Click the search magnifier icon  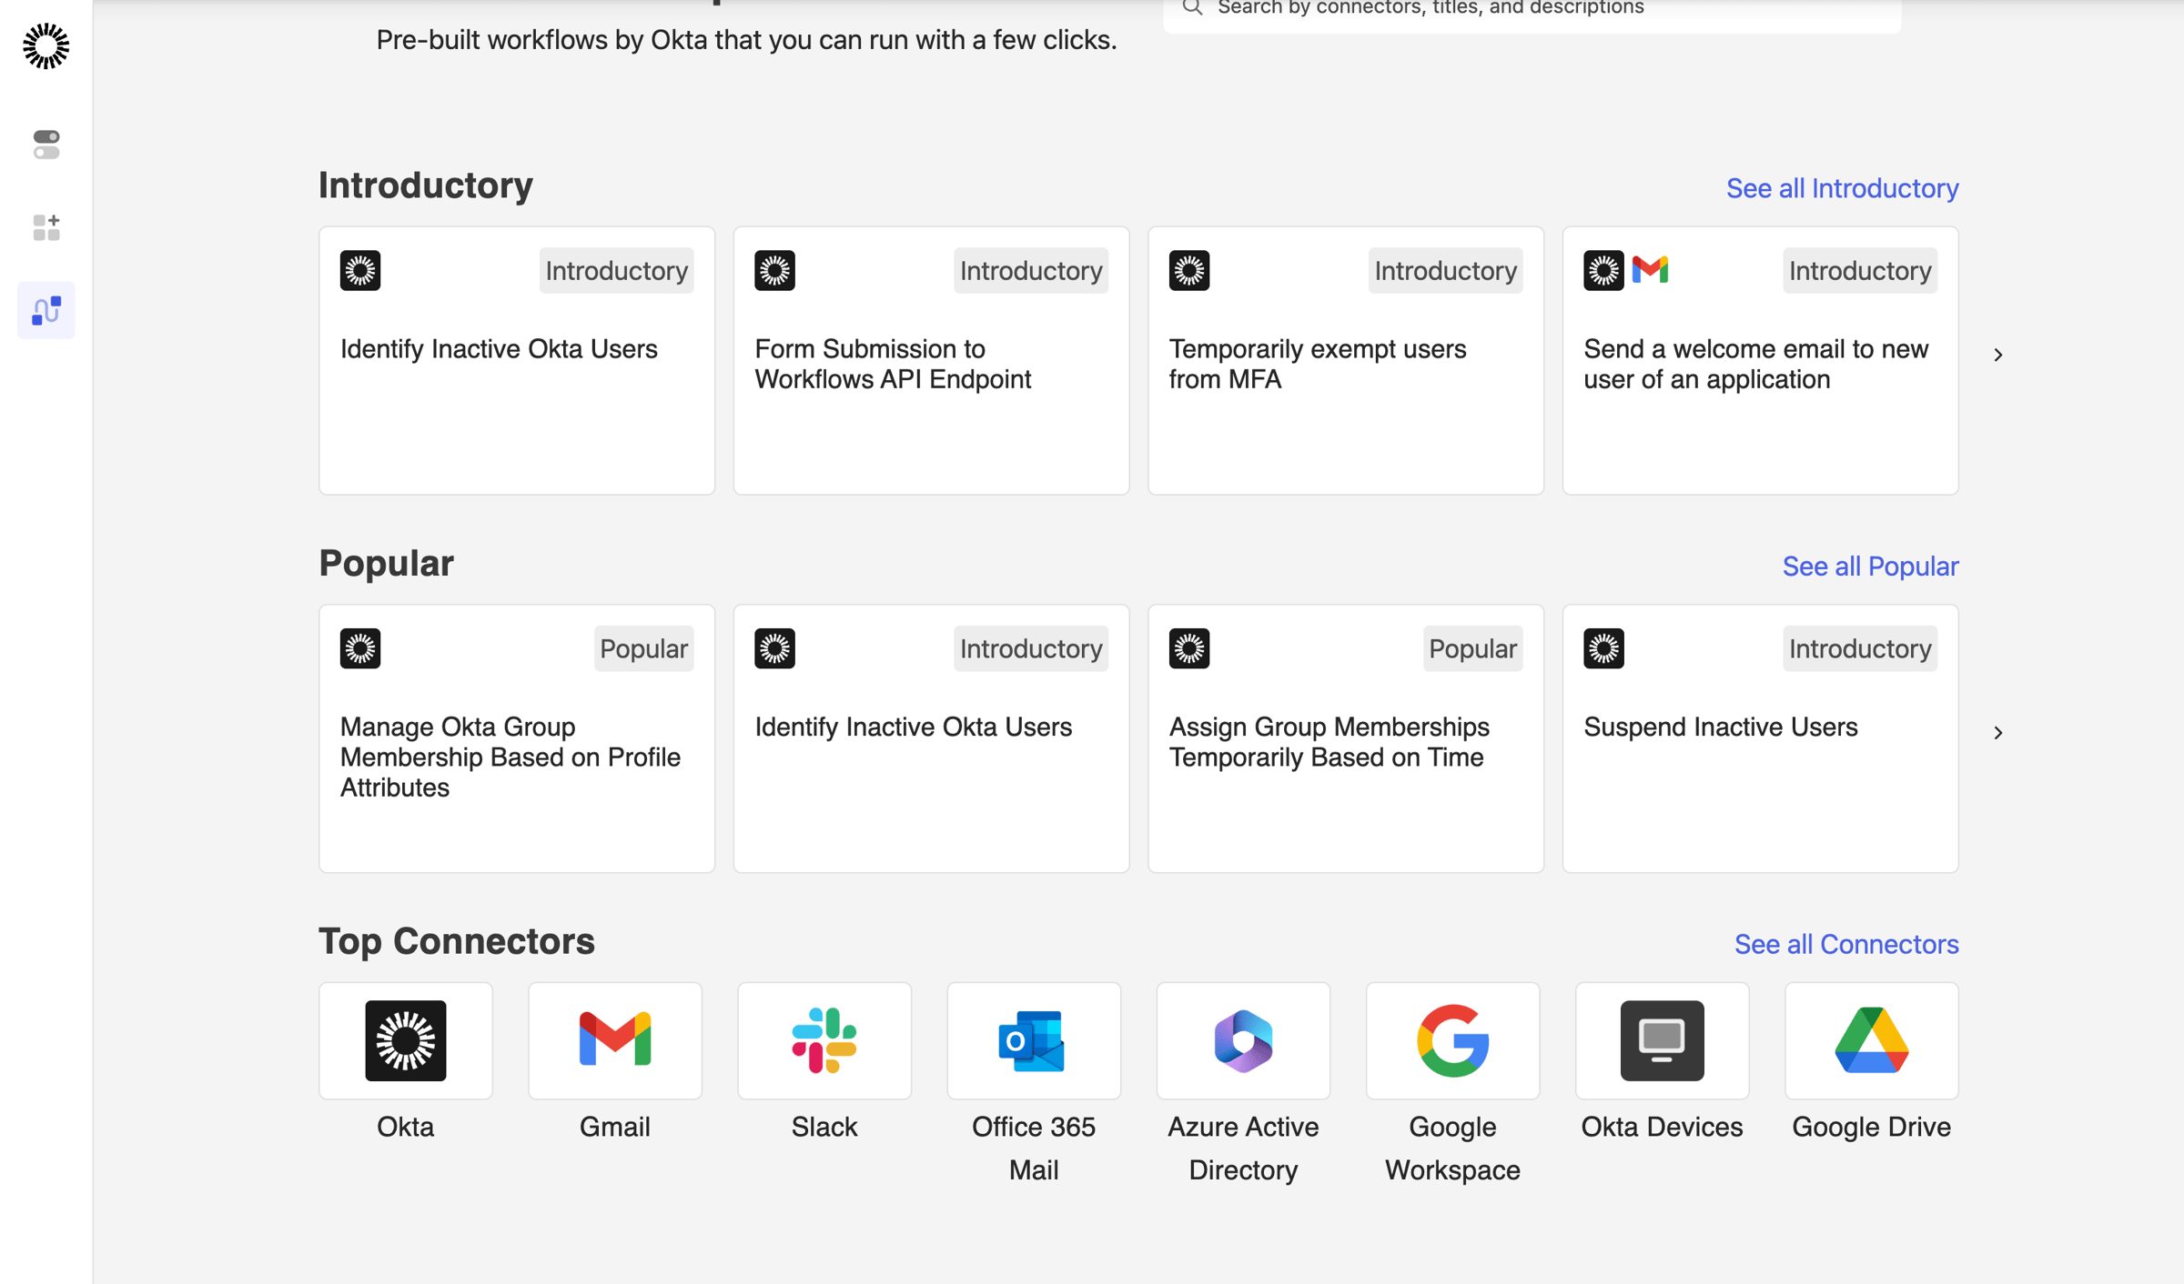(x=1192, y=8)
